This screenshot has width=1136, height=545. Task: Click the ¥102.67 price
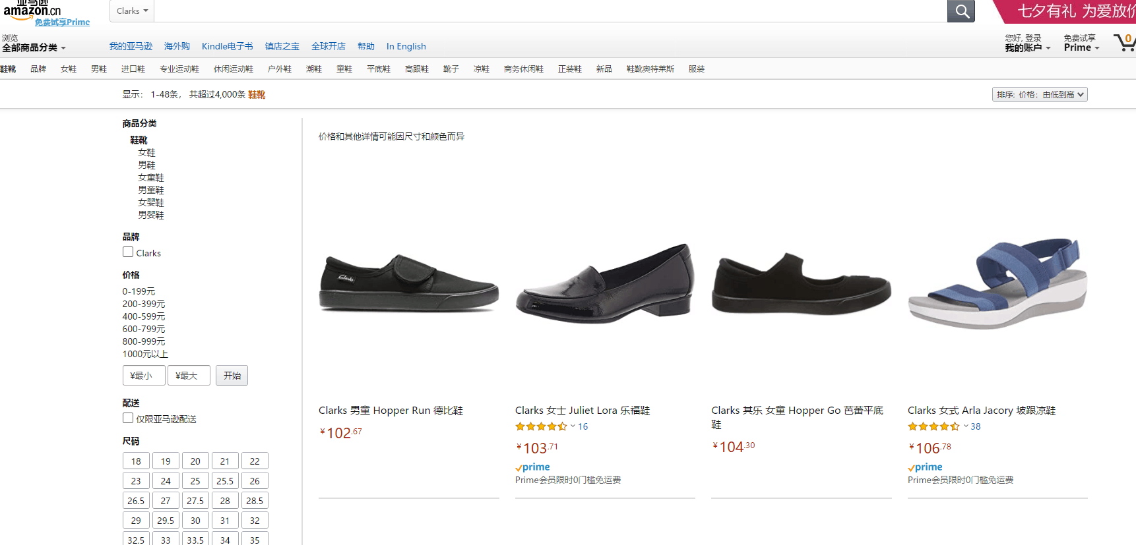click(341, 433)
